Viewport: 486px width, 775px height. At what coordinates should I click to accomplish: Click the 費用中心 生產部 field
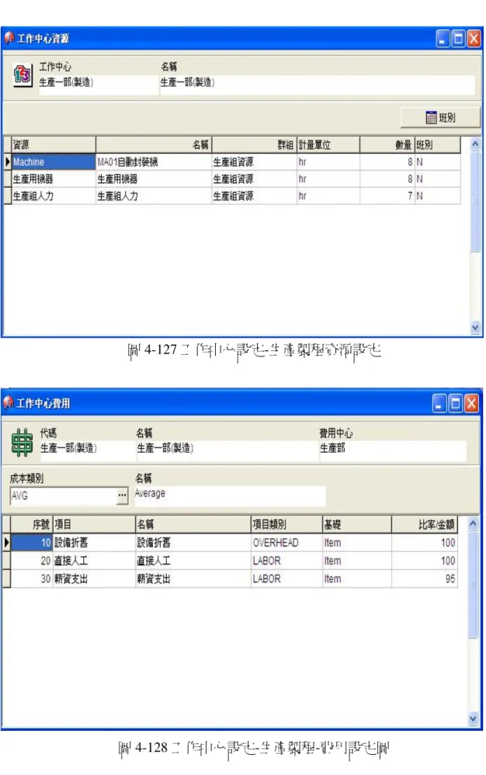pyautogui.click(x=393, y=449)
